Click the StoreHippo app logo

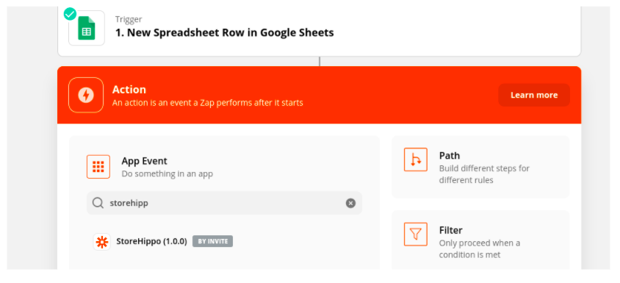pos(101,241)
